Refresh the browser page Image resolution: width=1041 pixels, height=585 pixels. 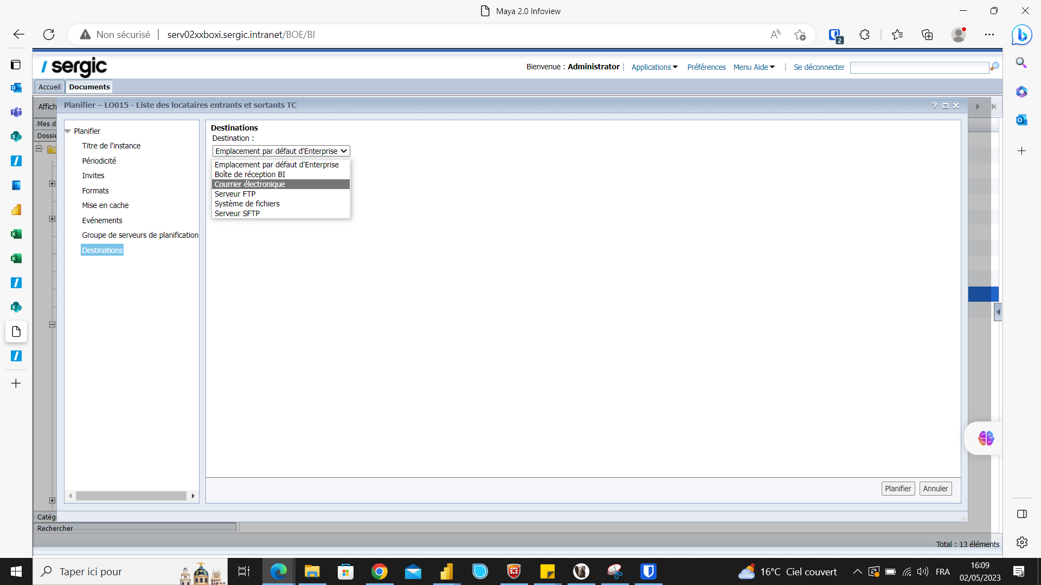coord(49,35)
